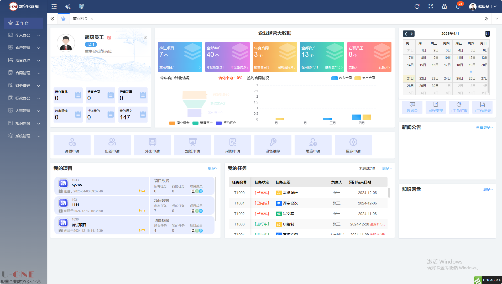Expand 客户管理 menu

tap(24, 48)
